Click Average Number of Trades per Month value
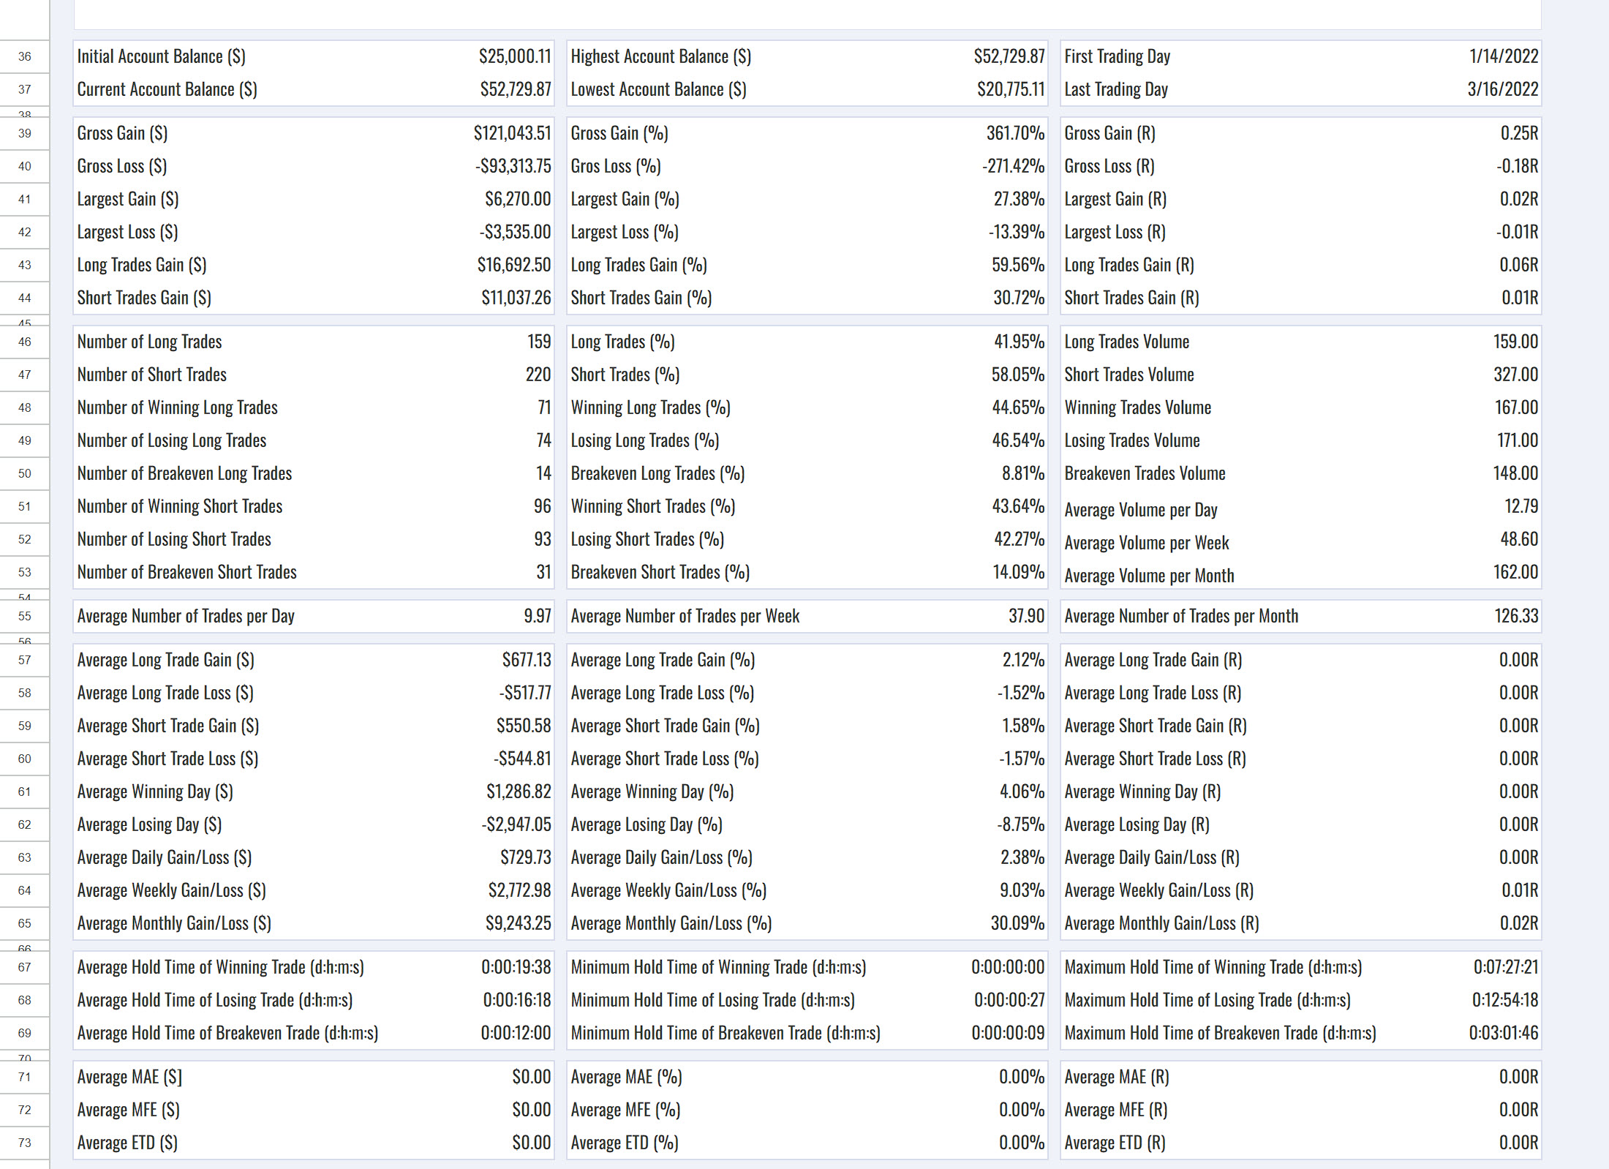This screenshot has height=1169, width=1609. (1515, 616)
